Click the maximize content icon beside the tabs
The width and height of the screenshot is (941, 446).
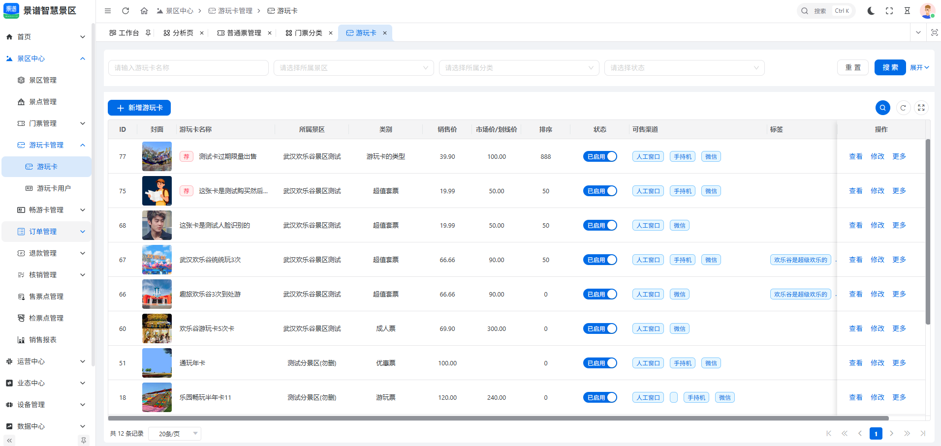click(x=934, y=32)
